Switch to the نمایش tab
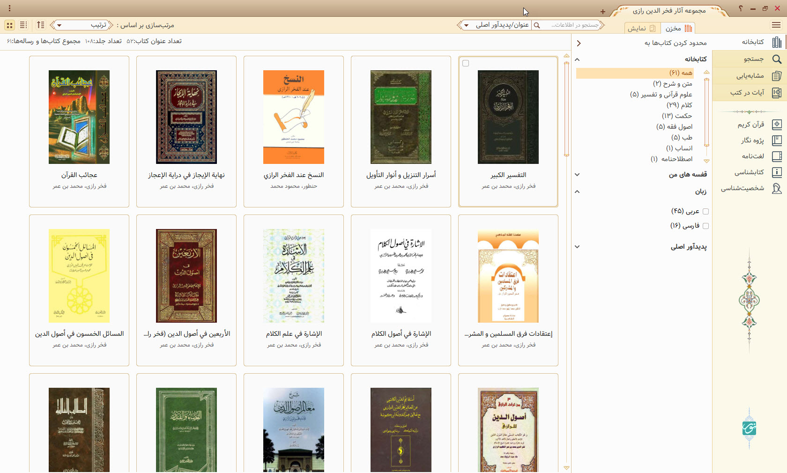The height and width of the screenshot is (473, 787). (x=642, y=29)
